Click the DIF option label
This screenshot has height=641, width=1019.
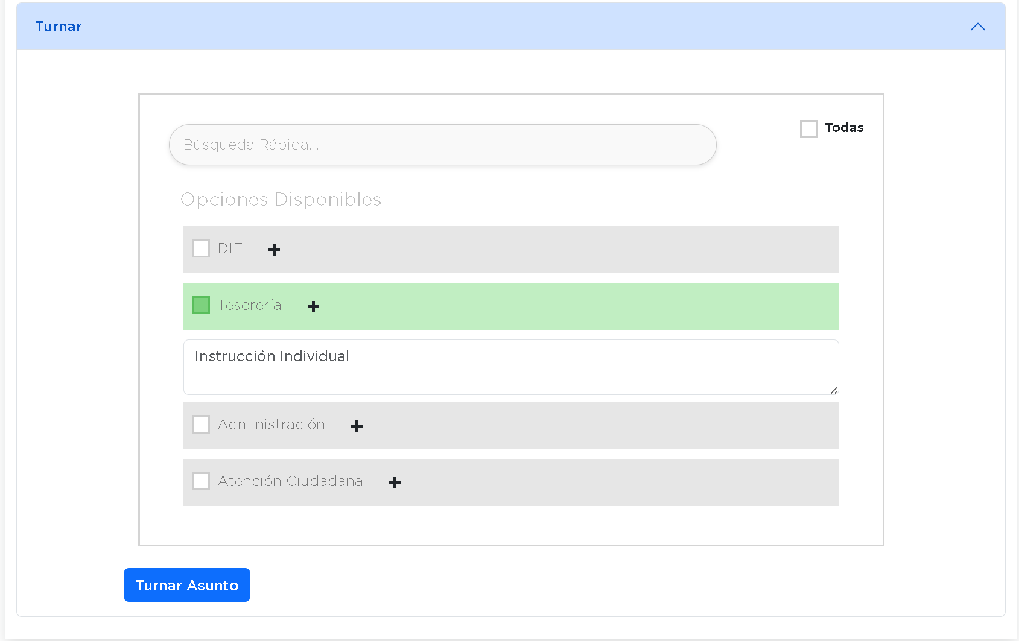click(230, 248)
